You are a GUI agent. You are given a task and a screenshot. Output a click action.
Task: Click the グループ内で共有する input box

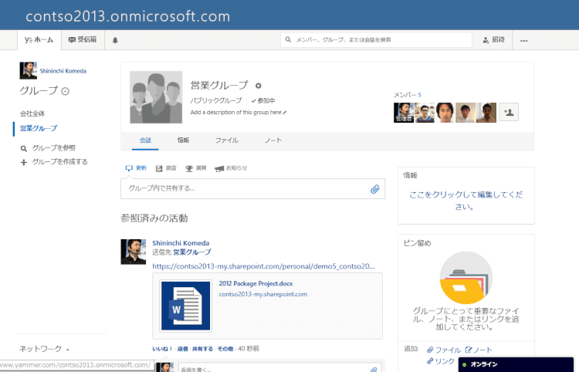click(252, 188)
